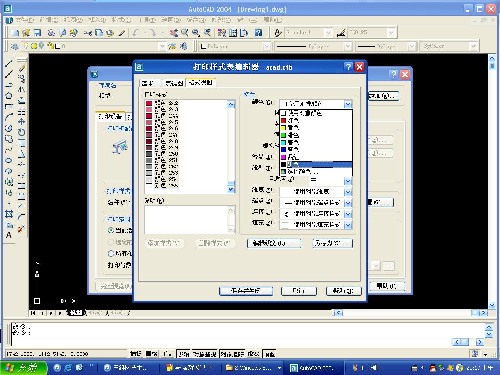Select the 所有布 radio button in plot dialog

[111, 254]
